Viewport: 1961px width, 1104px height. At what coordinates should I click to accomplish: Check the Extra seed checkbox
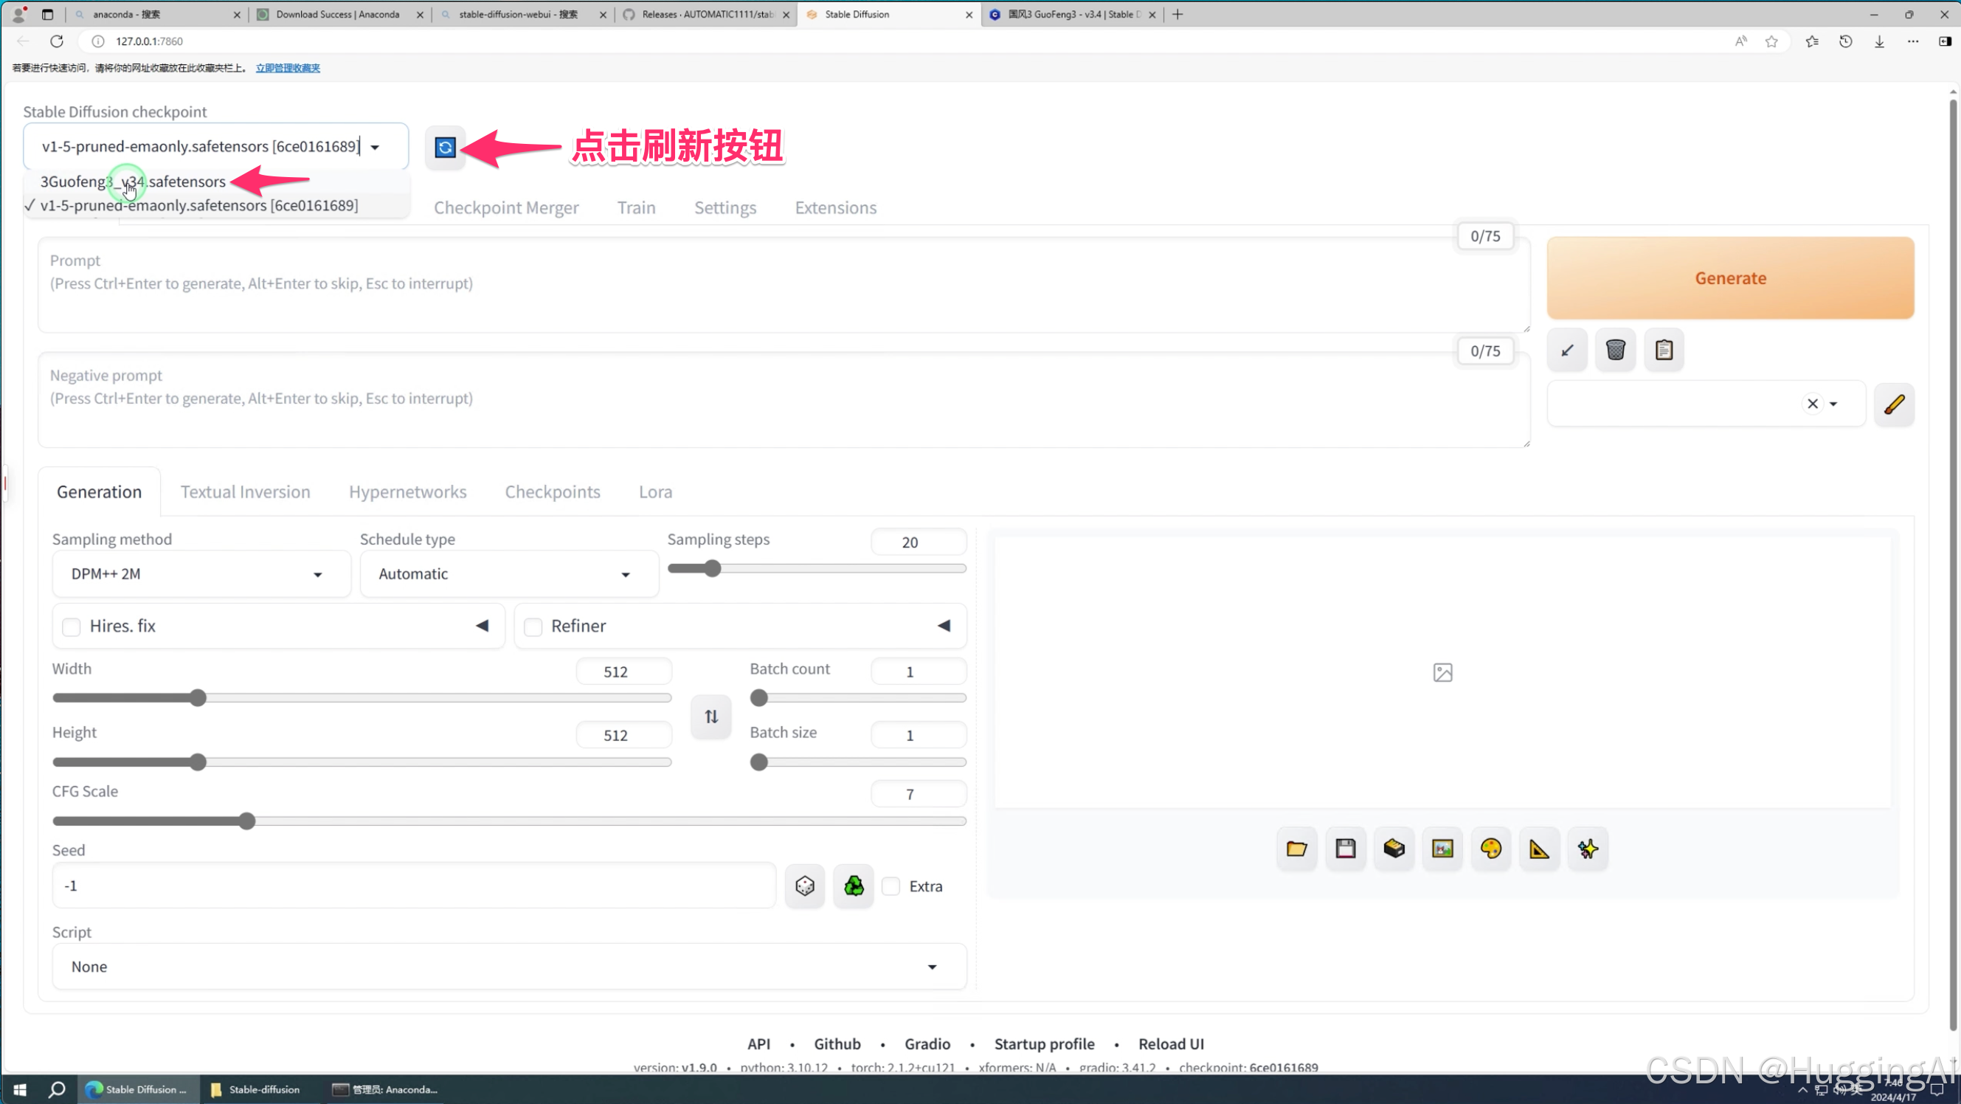coord(890,886)
